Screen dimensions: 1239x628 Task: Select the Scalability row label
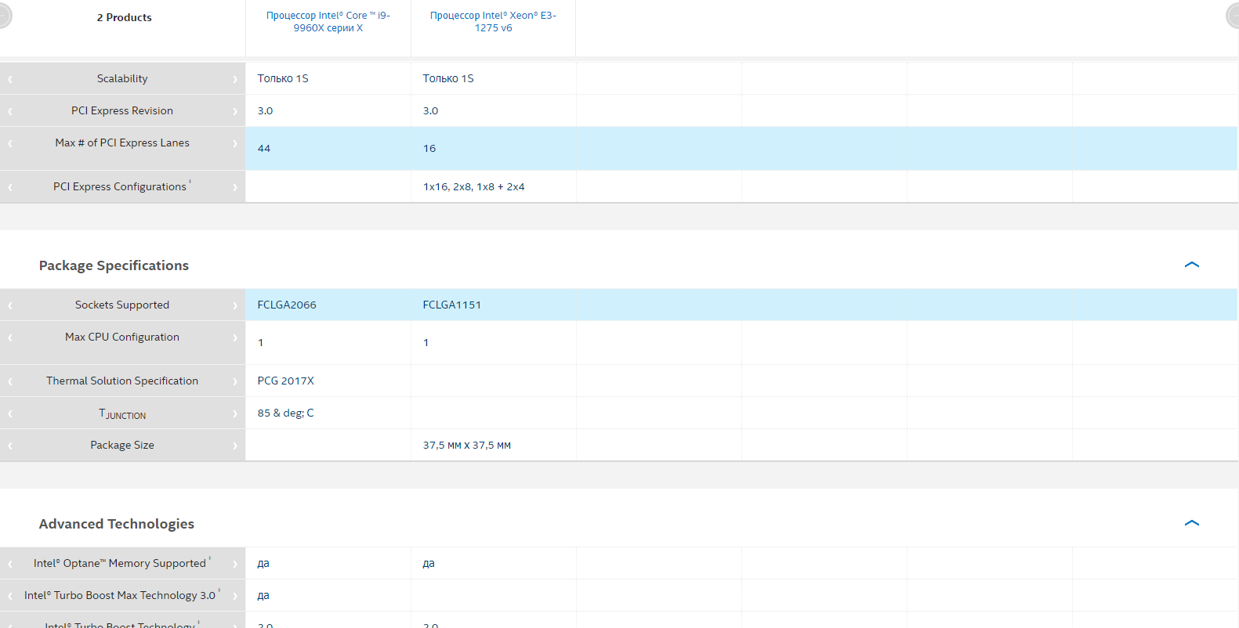122,78
